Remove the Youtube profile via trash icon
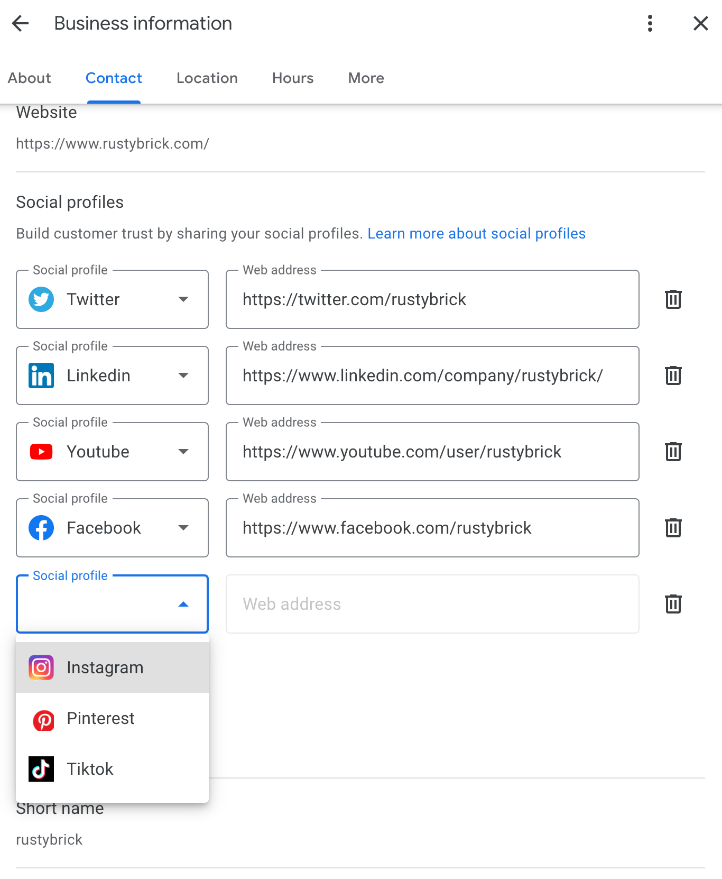This screenshot has height=879, width=722. click(x=673, y=452)
